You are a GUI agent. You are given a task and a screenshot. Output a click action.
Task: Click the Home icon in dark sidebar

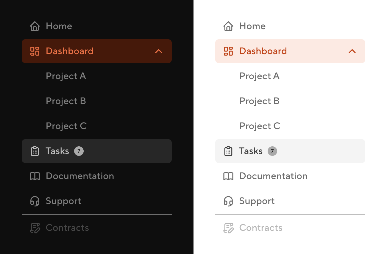point(35,26)
